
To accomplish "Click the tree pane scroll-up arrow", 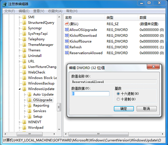I will point(59,17).
